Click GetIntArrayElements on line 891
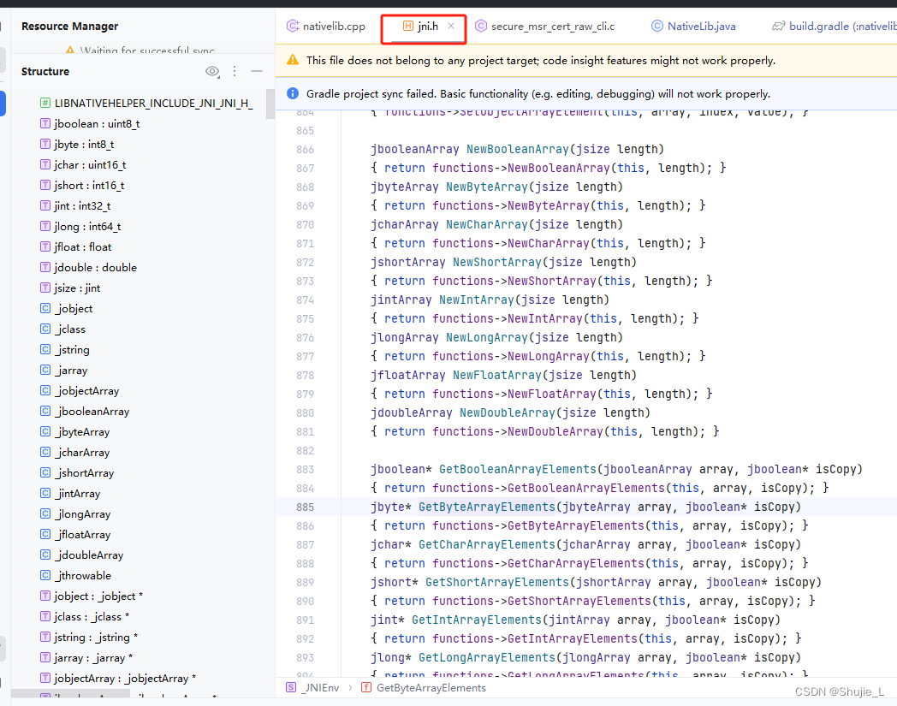Viewport: 897px width, 706px height. click(x=477, y=620)
